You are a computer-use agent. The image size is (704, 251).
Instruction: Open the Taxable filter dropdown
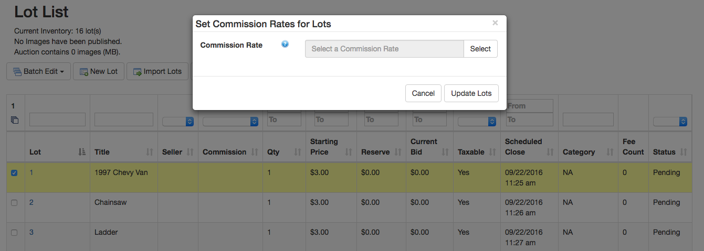click(477, 121)
